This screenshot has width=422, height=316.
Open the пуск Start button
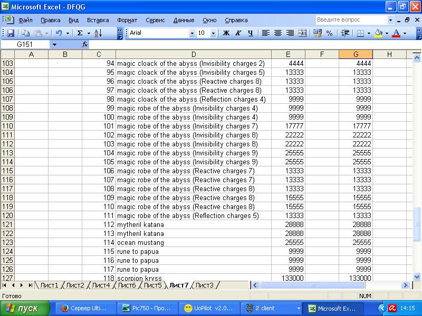coord(25,308)
